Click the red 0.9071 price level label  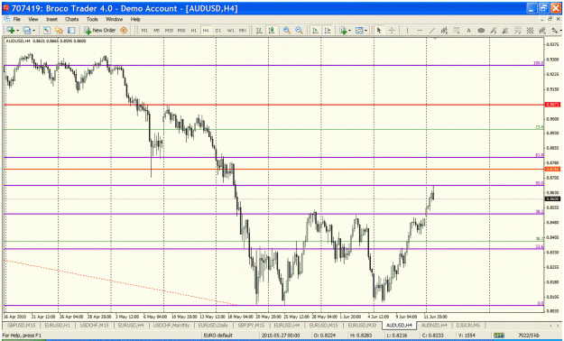[552, 105]
